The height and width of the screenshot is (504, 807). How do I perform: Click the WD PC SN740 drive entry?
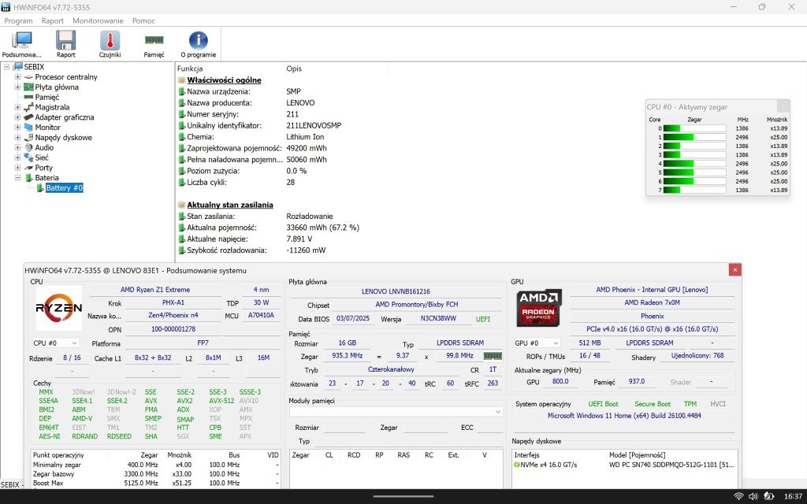(671, 465)
